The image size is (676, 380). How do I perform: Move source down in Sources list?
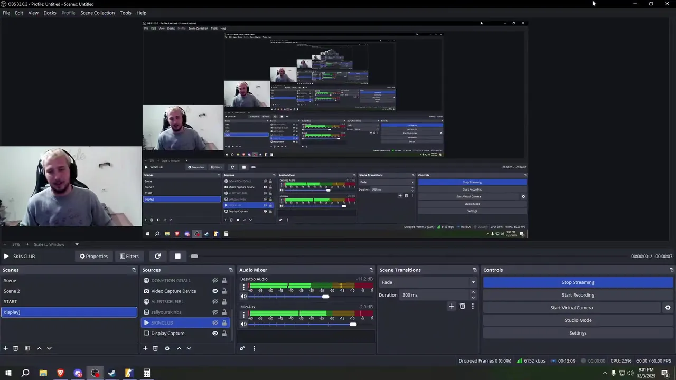(x=189, y=348)
